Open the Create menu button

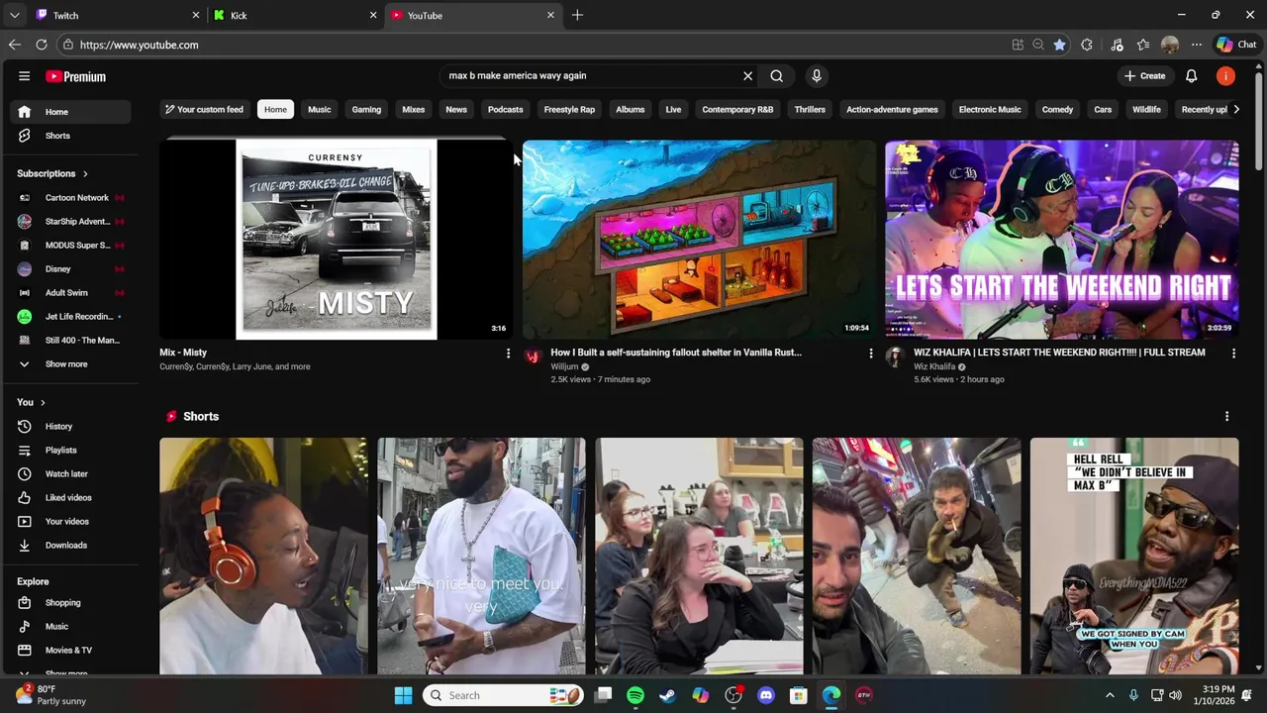[x=1145, y=75]
